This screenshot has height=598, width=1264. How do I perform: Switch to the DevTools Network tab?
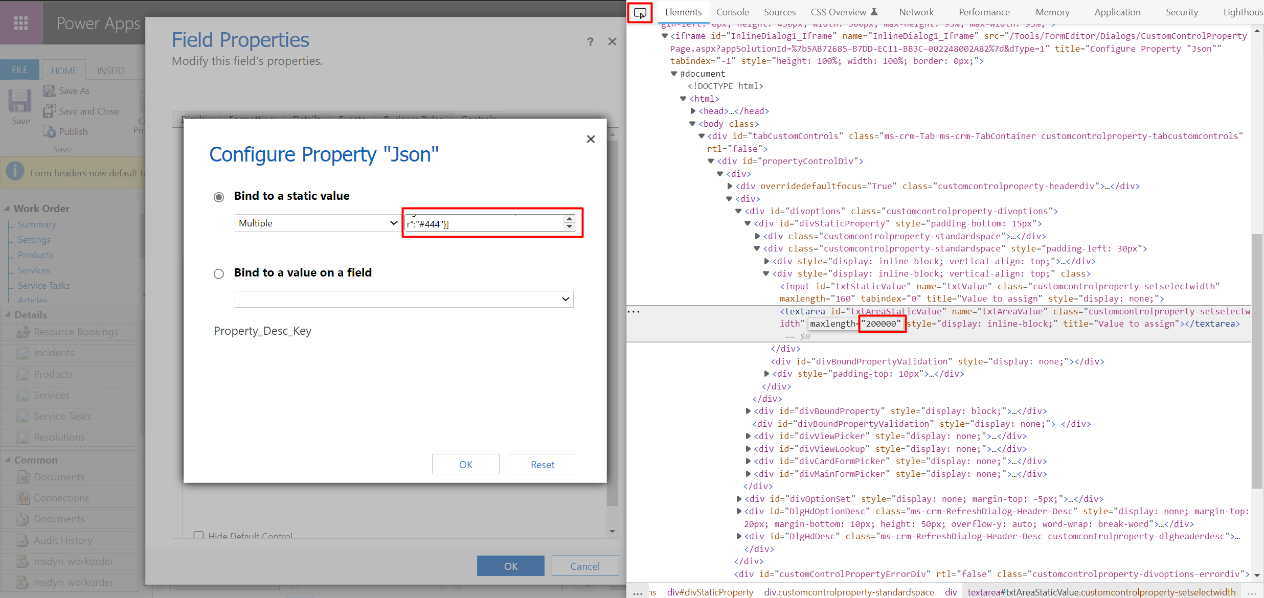(916, 12)
